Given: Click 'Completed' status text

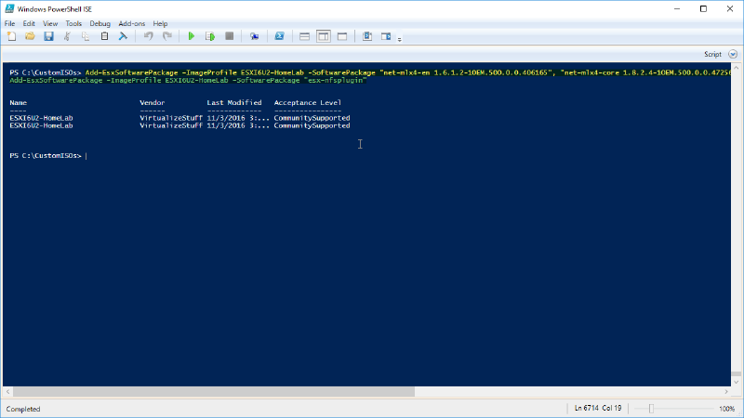Looking at the screenshot, I should pos(23,409).
